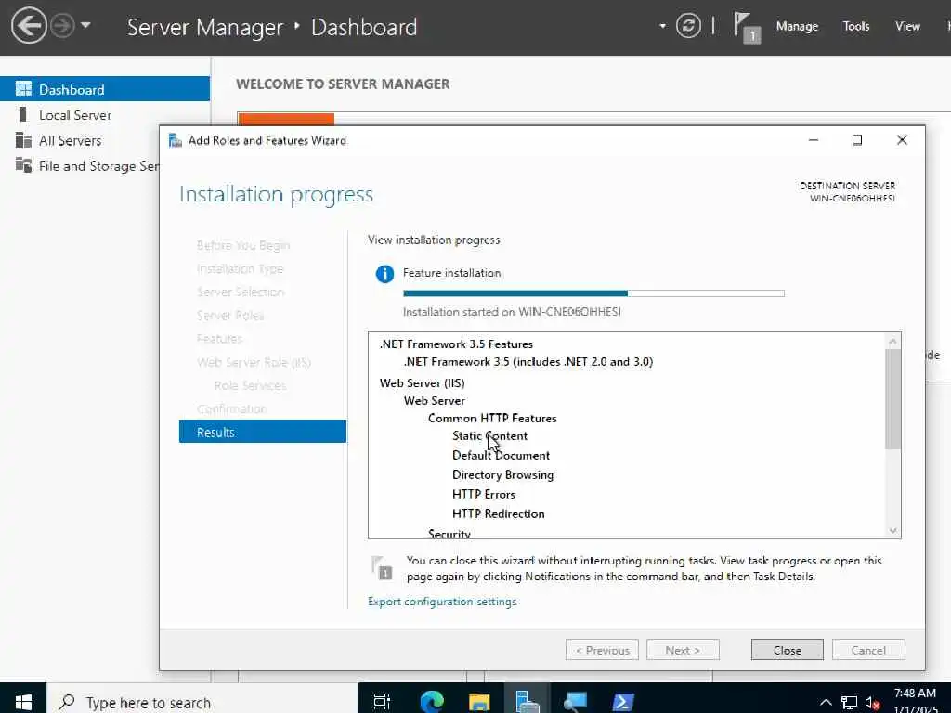Select Dashboard in the left pane
This screenshot has width=951, height=713.
tap(105, 89)
